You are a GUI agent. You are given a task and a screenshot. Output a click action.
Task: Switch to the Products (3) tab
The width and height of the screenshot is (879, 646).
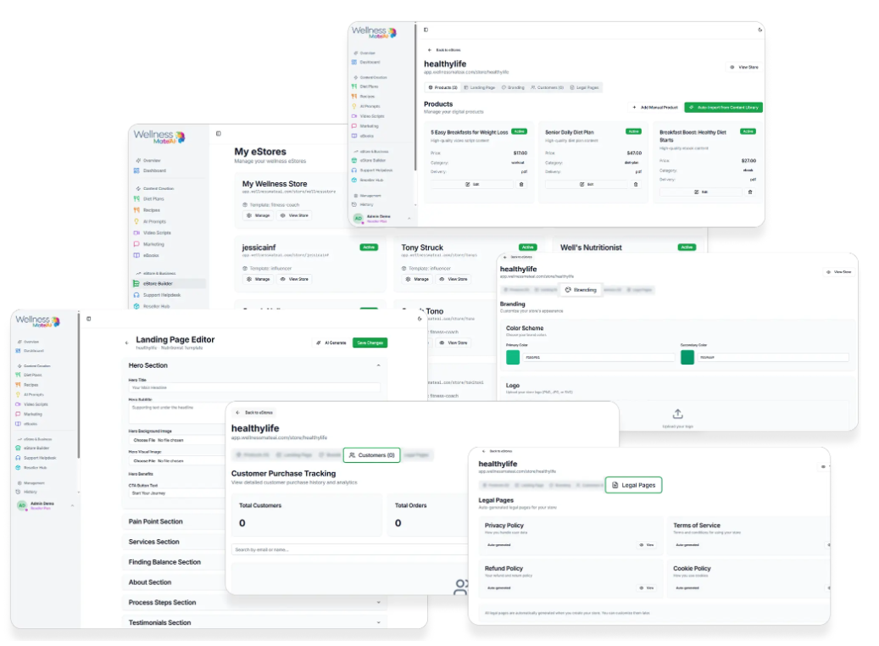(x=442, y=87)
